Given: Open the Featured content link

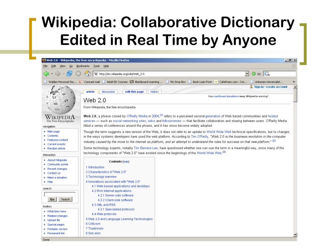Looking at the screenshot, I should tap(58, 140).
